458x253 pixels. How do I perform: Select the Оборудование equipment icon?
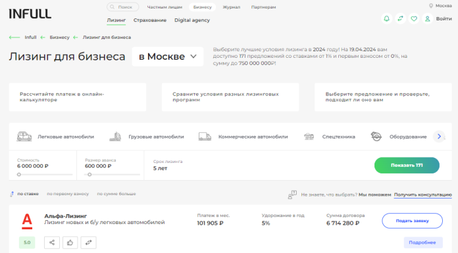376,137
